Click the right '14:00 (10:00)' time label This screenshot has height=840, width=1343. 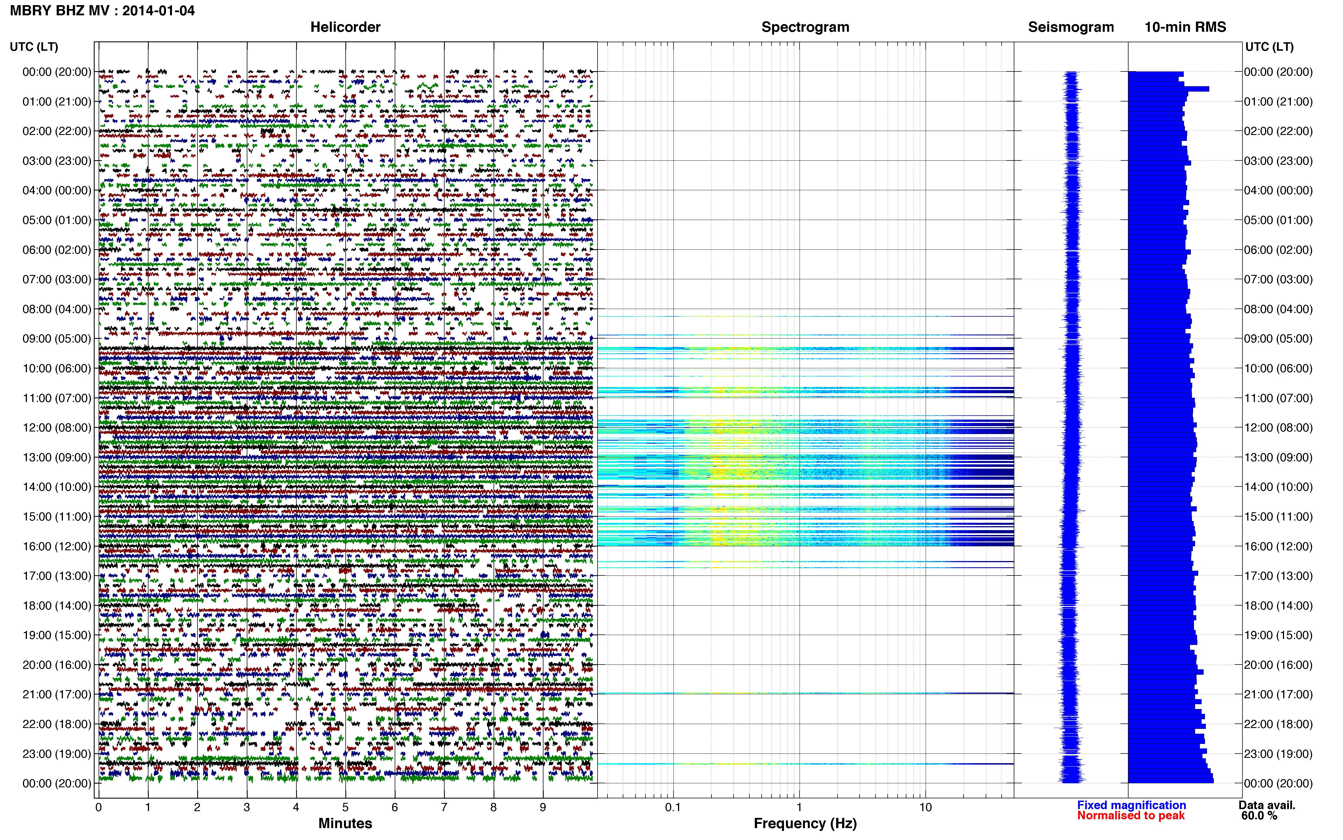click(1278, 487)
